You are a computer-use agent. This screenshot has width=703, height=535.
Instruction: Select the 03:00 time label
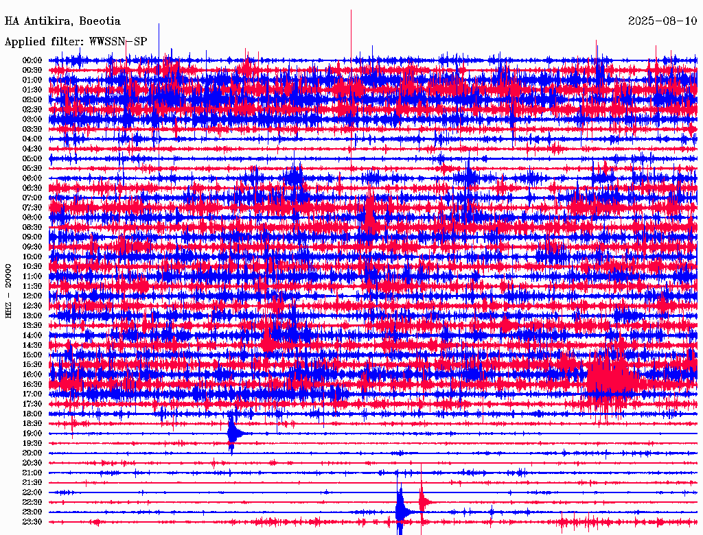point(32,119)
